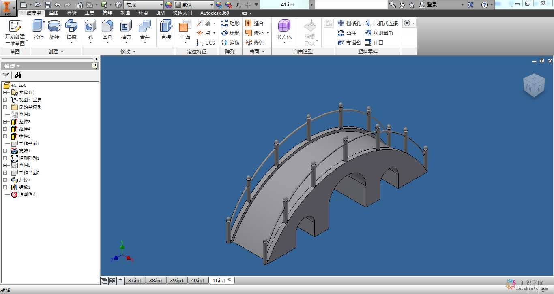Select the 止口 lip tool
Screen dimensions: 554x294
pyautogui.click(x=374, y=43)
